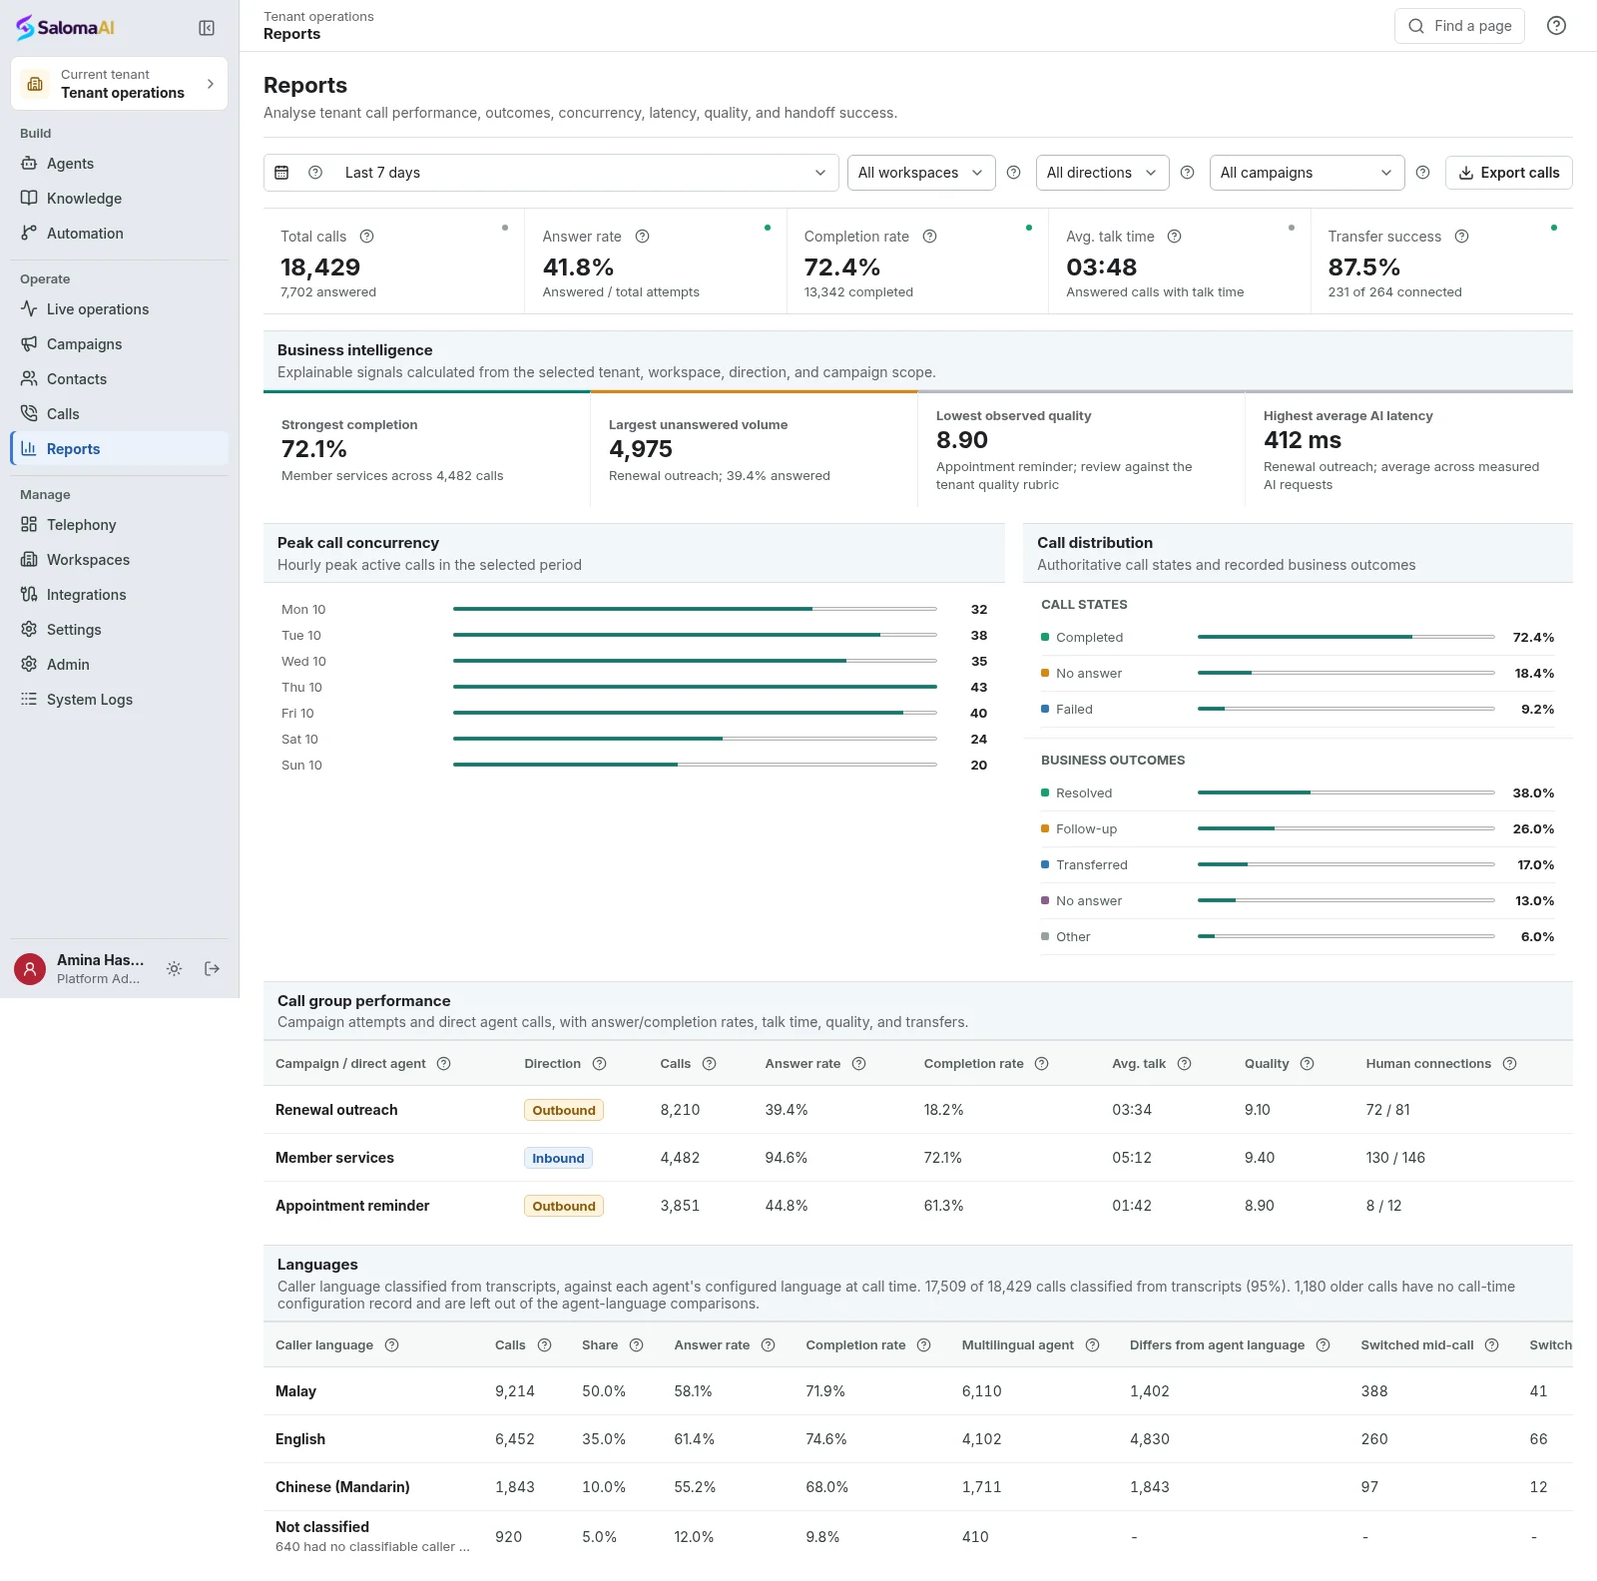Click the Inbound badge for Member services
The height and width of the screenshot is (1581, 1597).
coord(558,1158)
